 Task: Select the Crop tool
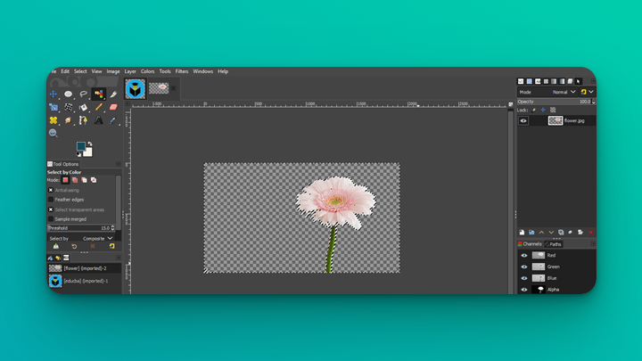click(x=53, y=107)
